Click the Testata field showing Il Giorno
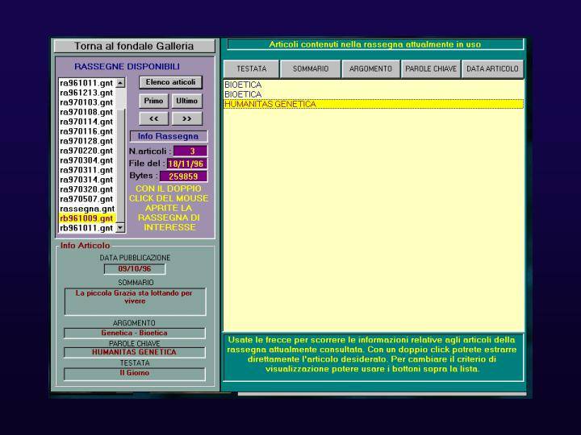This screenshot has height=435, width=581. pos(135,373)
